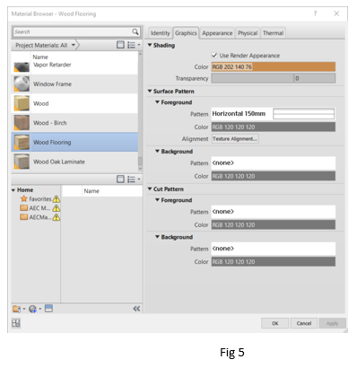This screenshot has height=368, width=357.
Task: Click the Texture Alignment... button
Action: (x=235, y=139)
